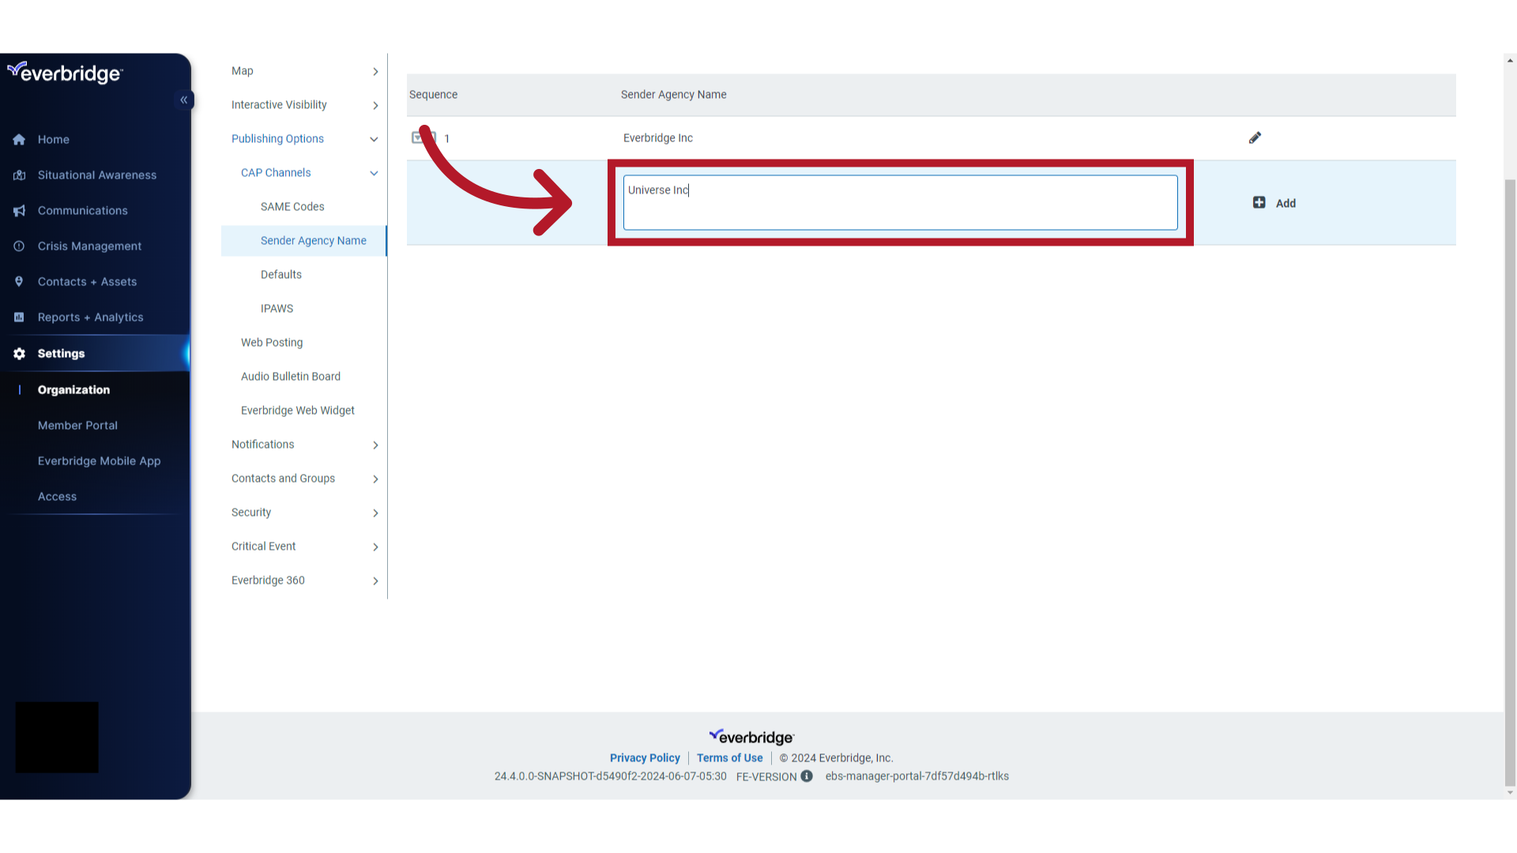Select the Sender Agency Name menu item
The height and width of the screenshot is (853, 1517).
[313, 239]
